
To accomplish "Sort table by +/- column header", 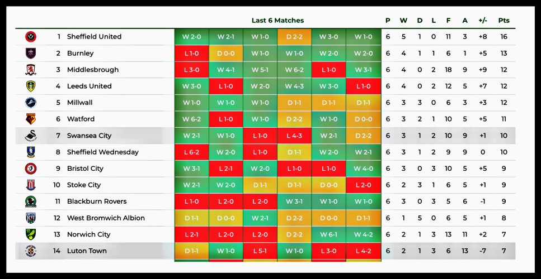I will pos(483,21).
